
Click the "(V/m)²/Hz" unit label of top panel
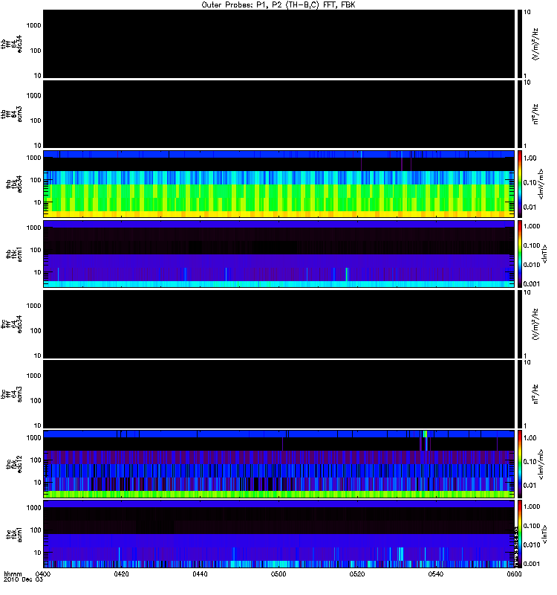click(x=535, y=44)
